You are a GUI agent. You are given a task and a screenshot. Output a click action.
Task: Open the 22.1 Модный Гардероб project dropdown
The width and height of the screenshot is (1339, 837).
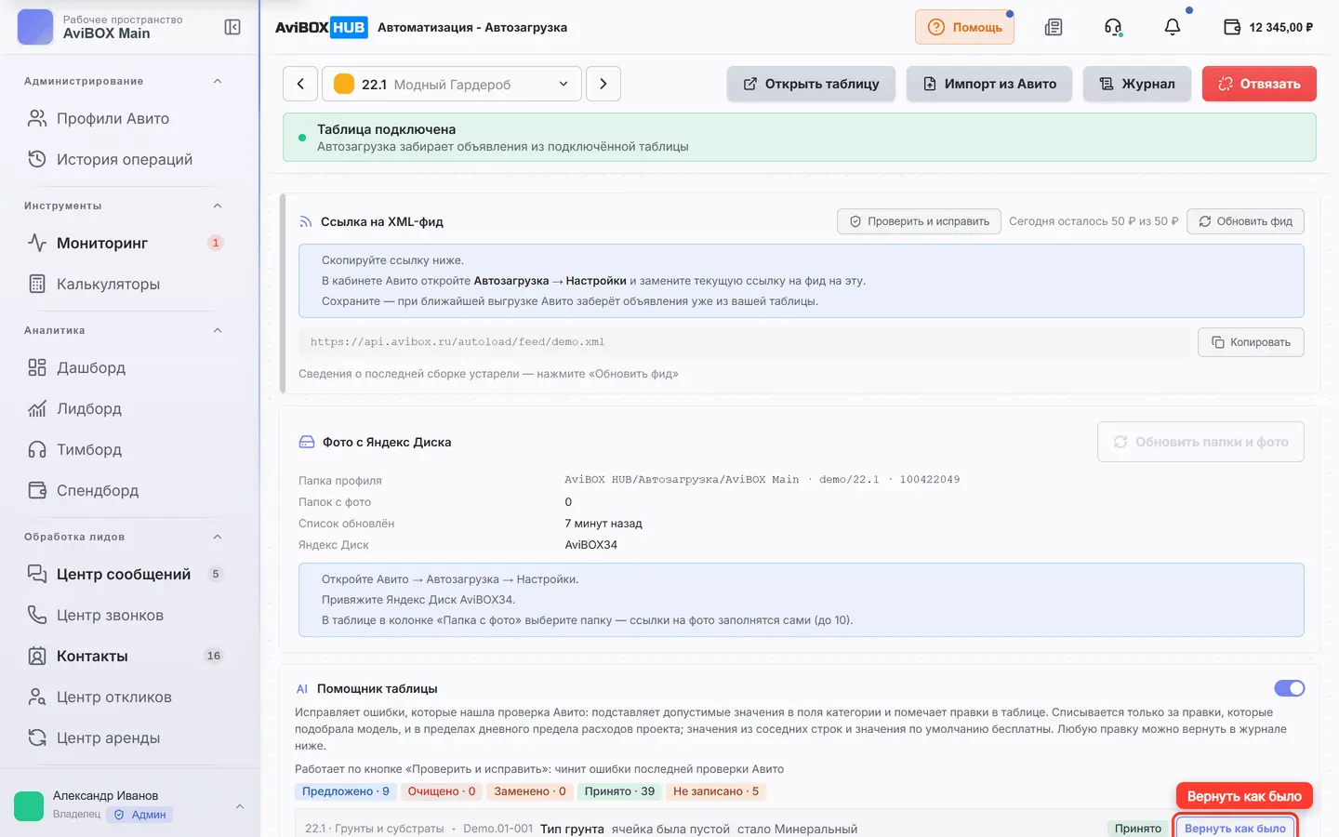pos(452,84)
